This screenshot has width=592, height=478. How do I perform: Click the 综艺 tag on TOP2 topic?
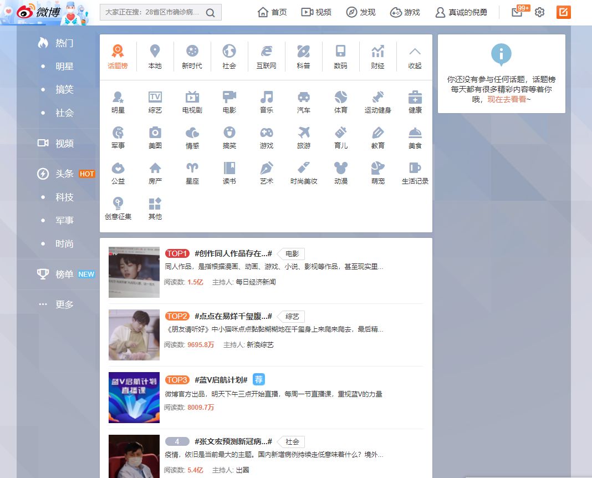coord(292,317)
